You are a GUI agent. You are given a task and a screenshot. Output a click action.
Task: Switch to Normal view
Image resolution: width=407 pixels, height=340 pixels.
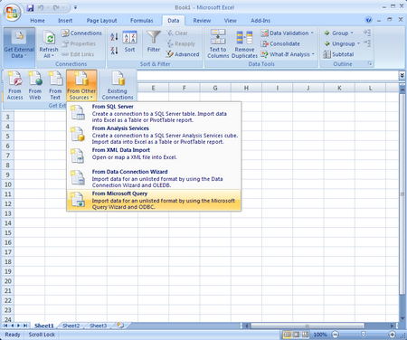click(x=288, y=335)
